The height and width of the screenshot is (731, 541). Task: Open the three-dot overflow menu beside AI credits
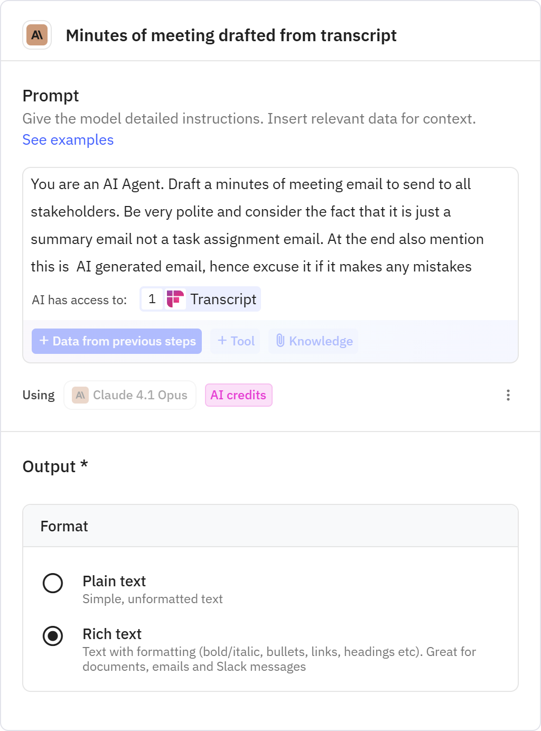pyautogui.click(x=508, y=395)
